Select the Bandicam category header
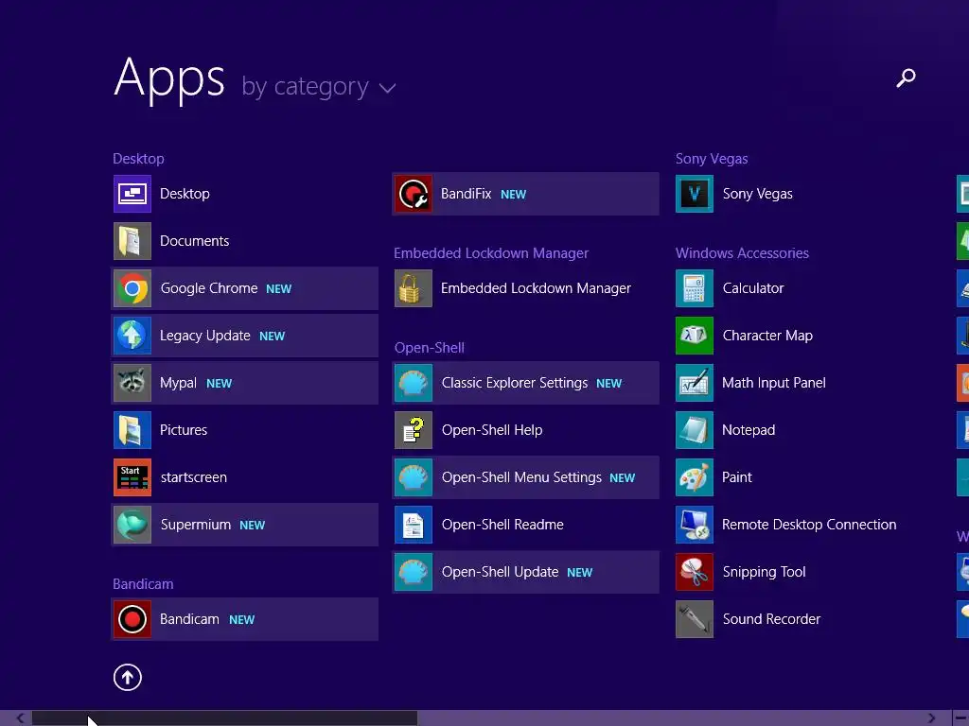Viewport: 969px width, 726px height. (143, 584)
